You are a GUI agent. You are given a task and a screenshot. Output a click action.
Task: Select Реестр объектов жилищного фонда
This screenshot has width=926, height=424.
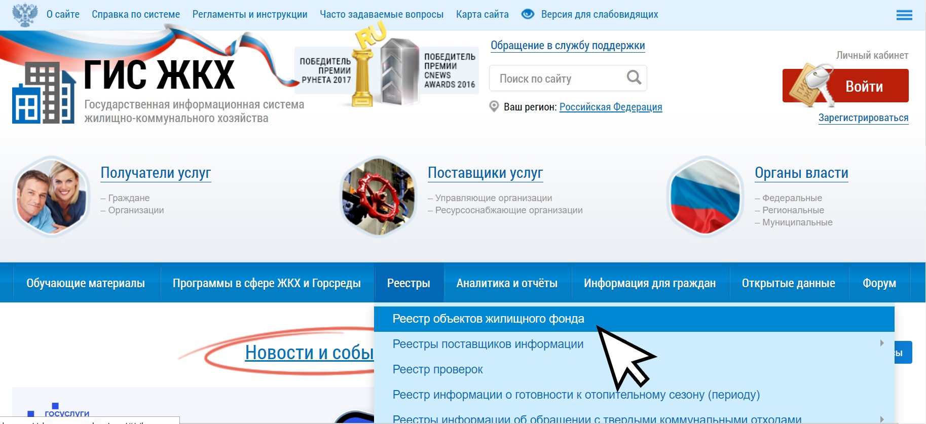[488, 319]
